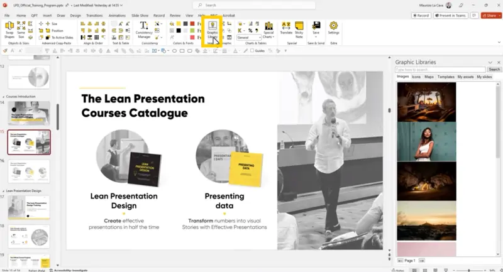
Task: Open the My slides library tab
Action: coord(484,77)
